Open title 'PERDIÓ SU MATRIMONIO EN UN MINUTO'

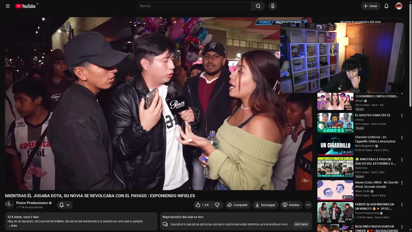coord(374,207)
